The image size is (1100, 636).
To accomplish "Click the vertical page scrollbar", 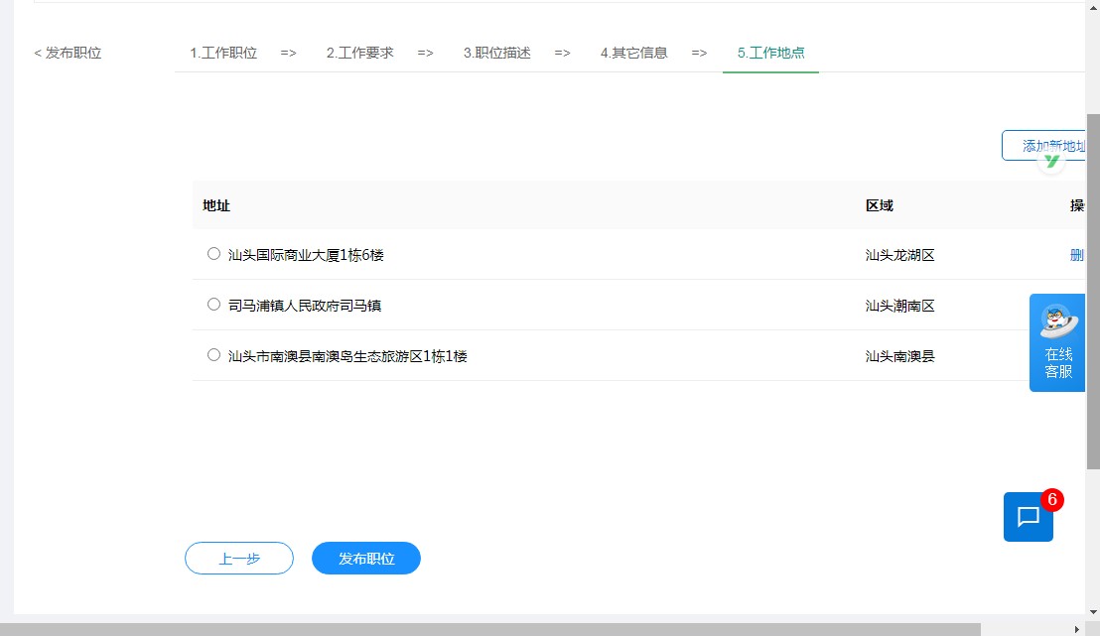I will [1093, 298].
